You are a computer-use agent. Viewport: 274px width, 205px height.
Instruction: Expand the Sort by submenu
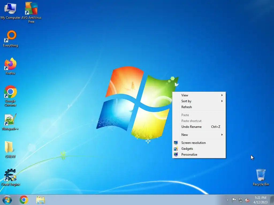coord(199,101)
